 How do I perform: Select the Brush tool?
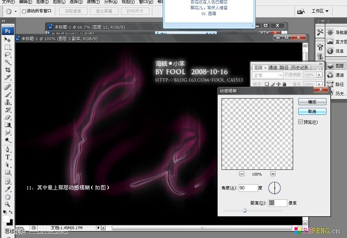coord(7,95)
